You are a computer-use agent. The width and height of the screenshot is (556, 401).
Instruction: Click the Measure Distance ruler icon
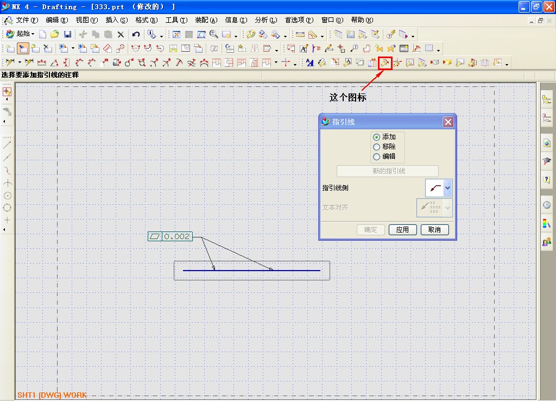pyautogui.click(x=300, y=34)
